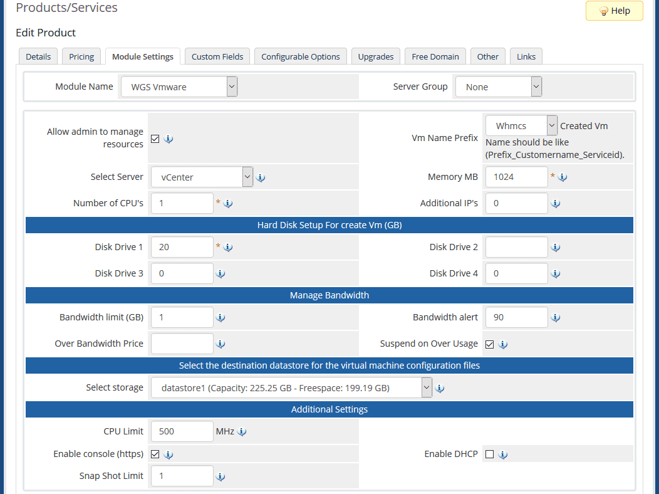Open the Vm Name Prefix selector showing Whmcs
Image resolution: width=659 pixels, height=494 pixels.
(521, 125)
